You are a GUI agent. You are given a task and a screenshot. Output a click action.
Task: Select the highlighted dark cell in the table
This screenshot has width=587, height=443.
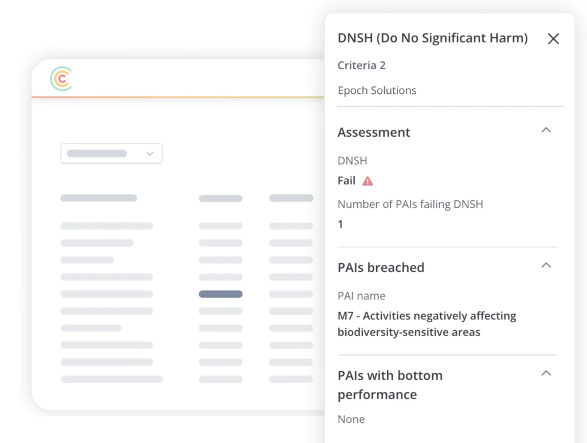(x=221, y=294)
